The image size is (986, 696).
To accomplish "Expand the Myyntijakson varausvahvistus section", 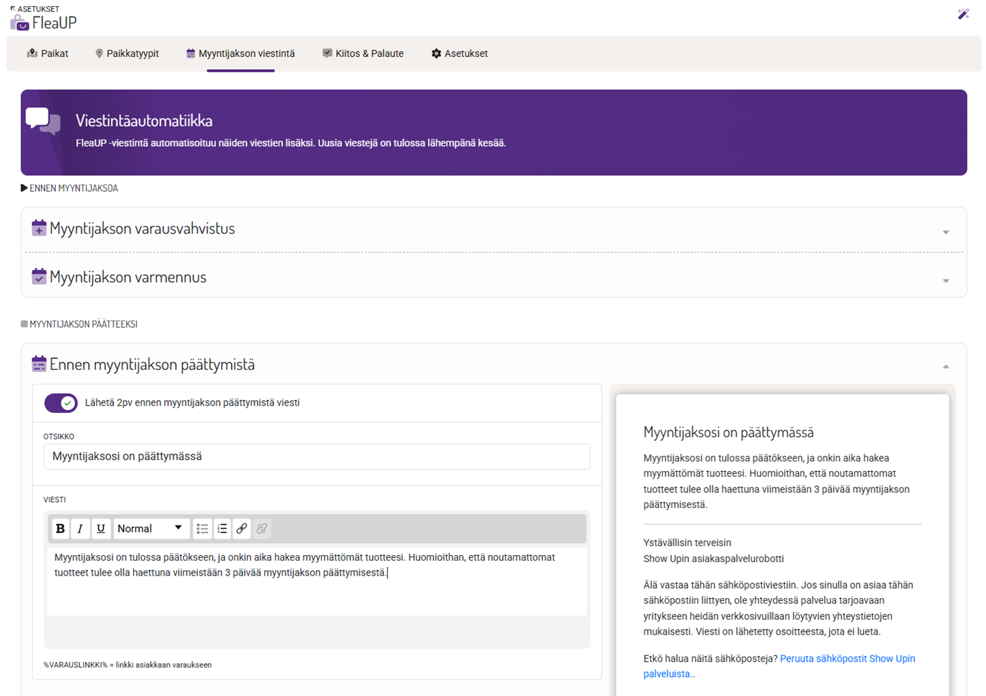I will pyautogui.click(x=946, y=232).
